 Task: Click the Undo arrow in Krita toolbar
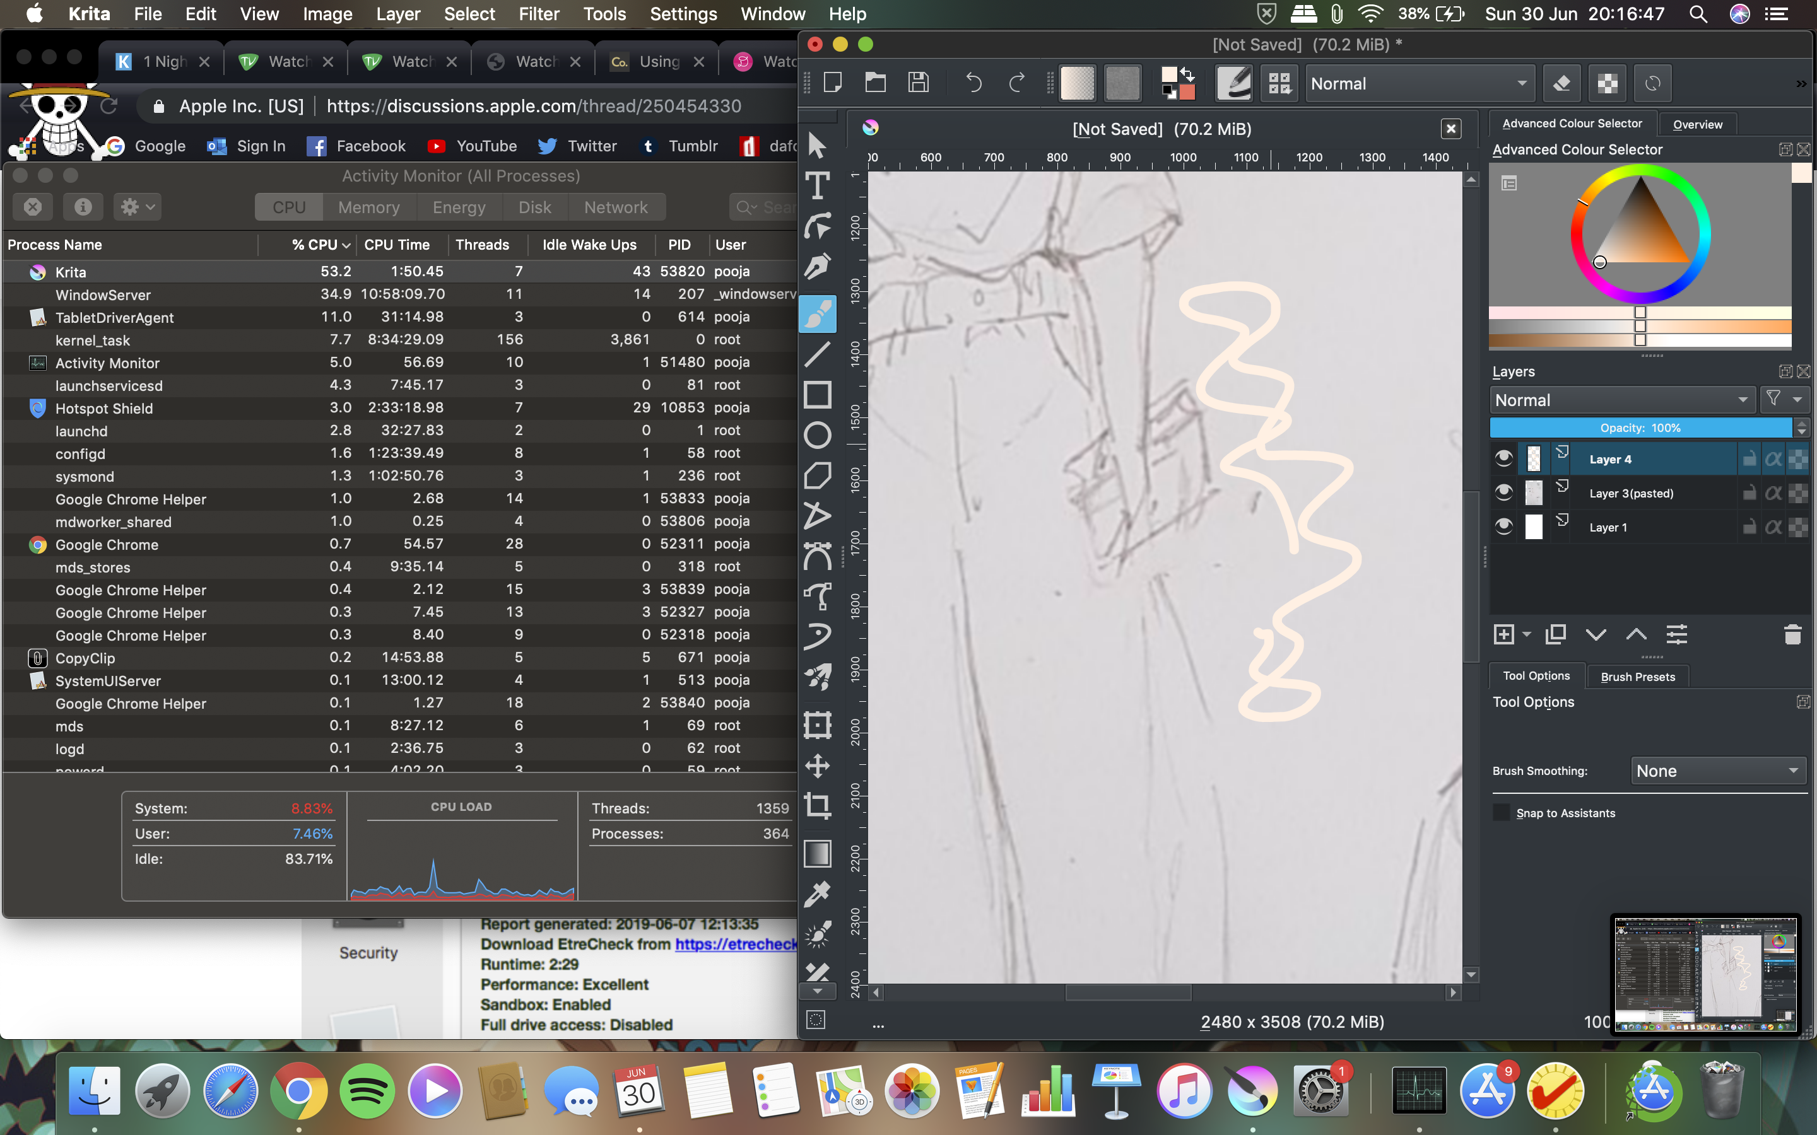973,83
